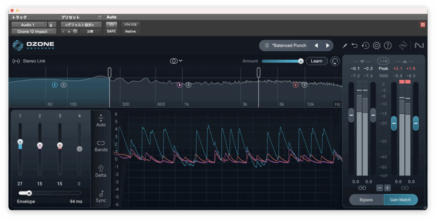Image resolution: width=436 pixels, height=220 pixels.
Task: Solo the low band with S button
Action: point(63,85)
